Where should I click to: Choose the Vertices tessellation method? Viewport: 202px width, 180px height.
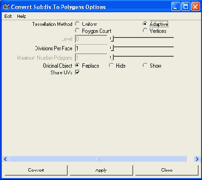coord(145,31)
